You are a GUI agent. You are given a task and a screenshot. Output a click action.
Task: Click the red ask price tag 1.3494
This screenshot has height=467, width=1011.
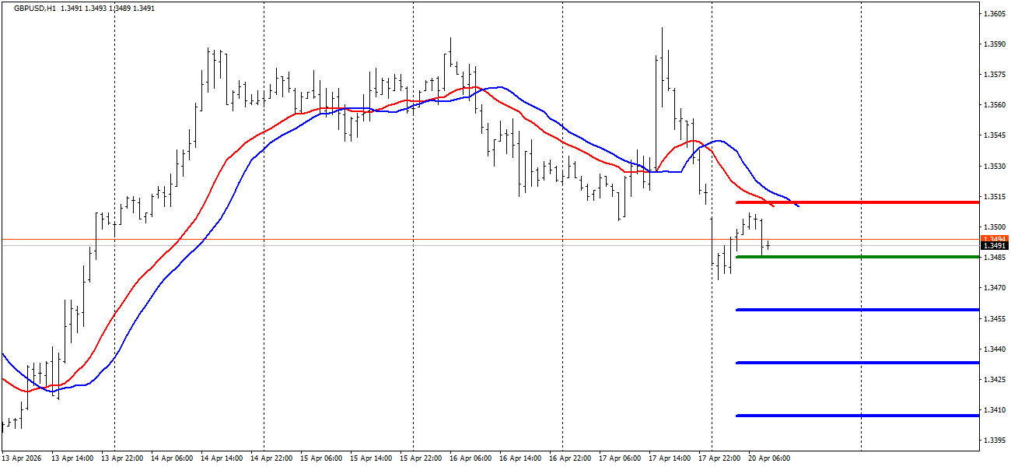pyautogui.click(x=995, y=239)
